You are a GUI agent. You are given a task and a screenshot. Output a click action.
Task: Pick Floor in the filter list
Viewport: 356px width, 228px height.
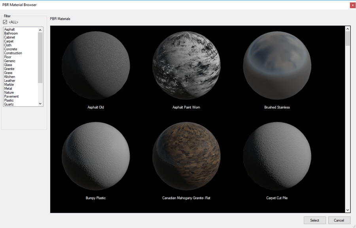click(8, 57)
